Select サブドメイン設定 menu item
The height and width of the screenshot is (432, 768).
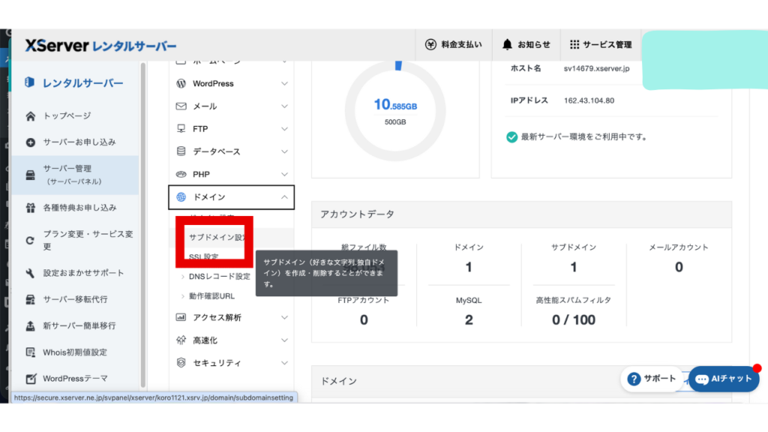(x=217, y=237)
